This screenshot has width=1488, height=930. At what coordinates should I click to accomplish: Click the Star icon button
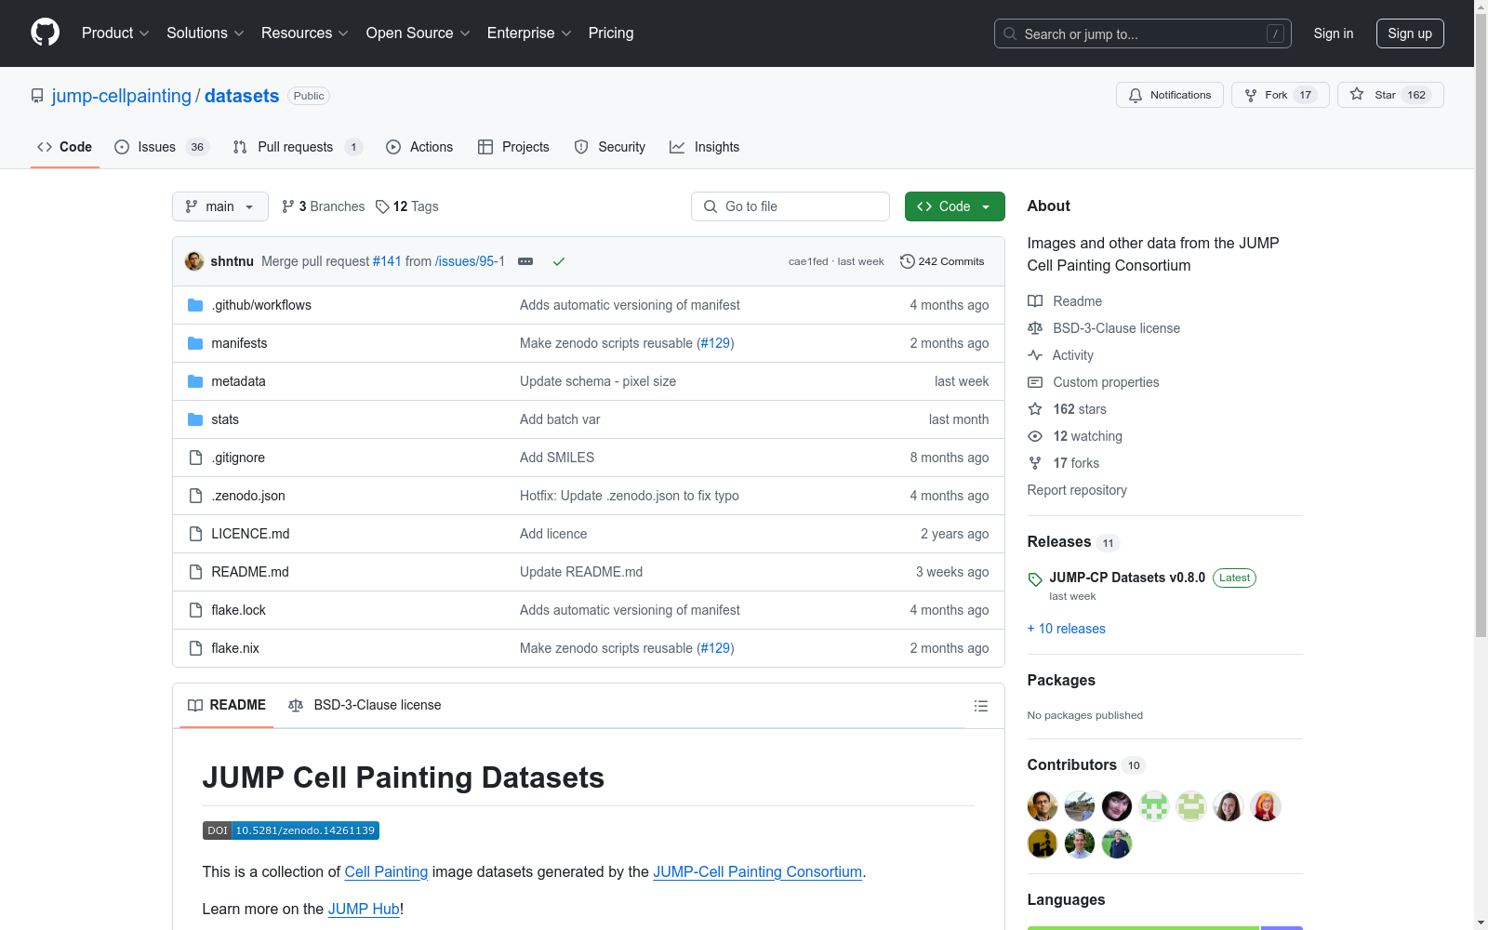pos(1357,95)
